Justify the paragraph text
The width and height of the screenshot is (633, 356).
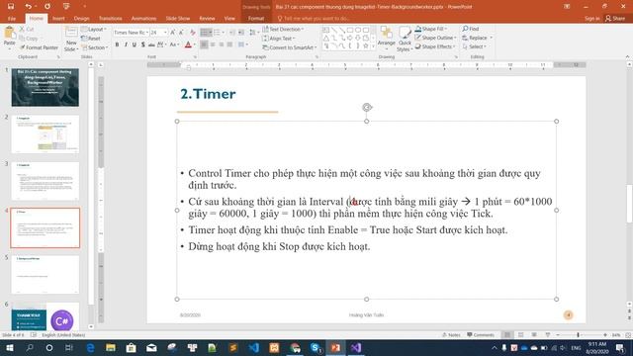coord(229,44)
